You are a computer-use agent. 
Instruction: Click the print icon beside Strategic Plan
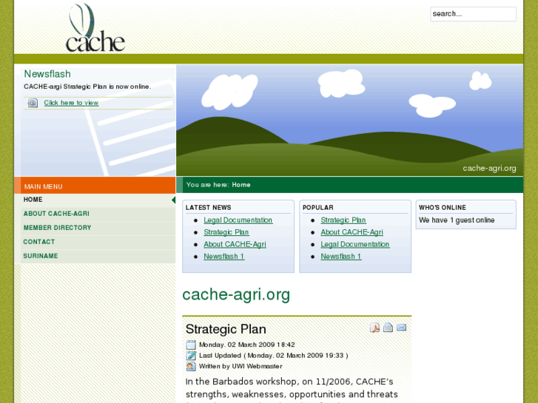pyautogui.click(x=388, y=328)
